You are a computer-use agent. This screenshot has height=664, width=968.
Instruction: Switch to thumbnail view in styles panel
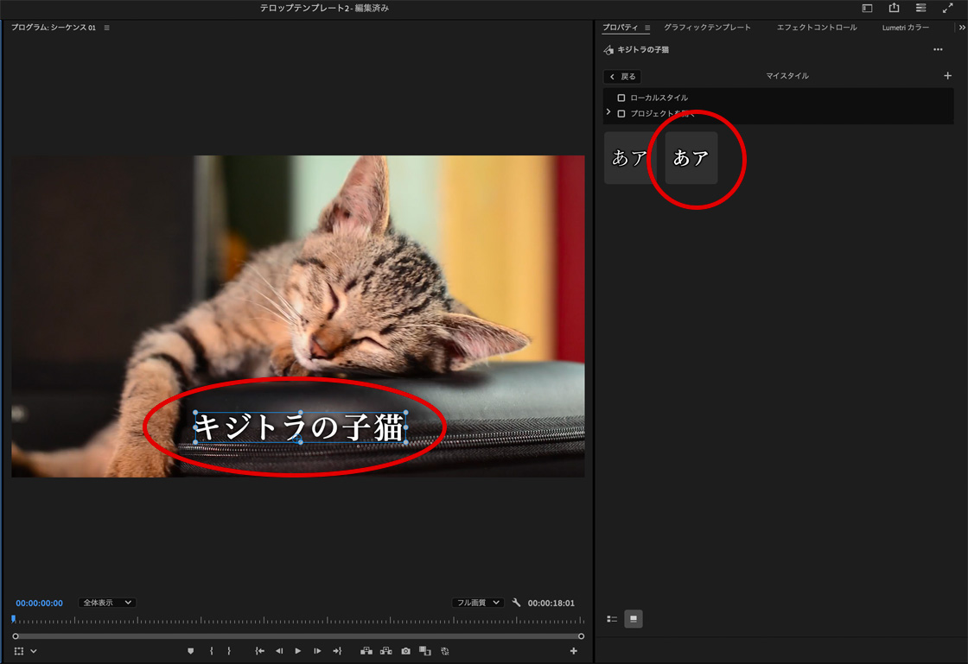634,618
